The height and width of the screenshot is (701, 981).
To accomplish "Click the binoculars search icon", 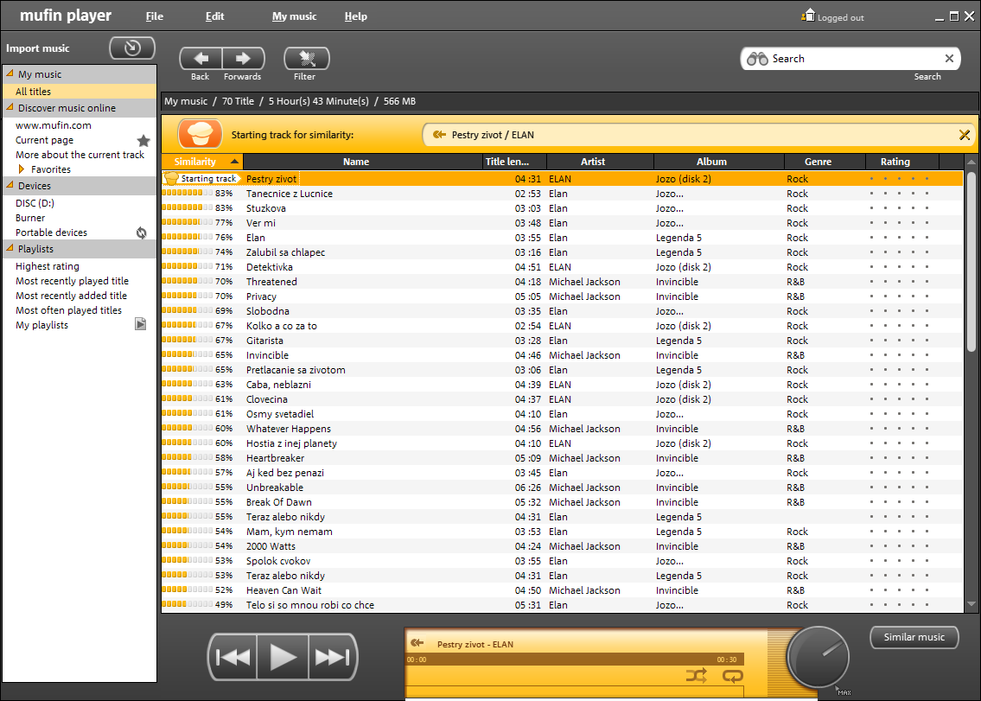I will click(x=757, y=59).
